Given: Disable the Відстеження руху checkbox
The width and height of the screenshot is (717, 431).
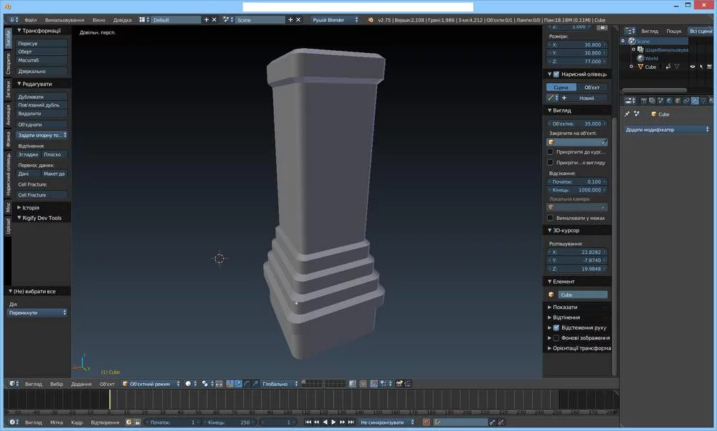Looking at the screenshot, I should click(556, 327).
